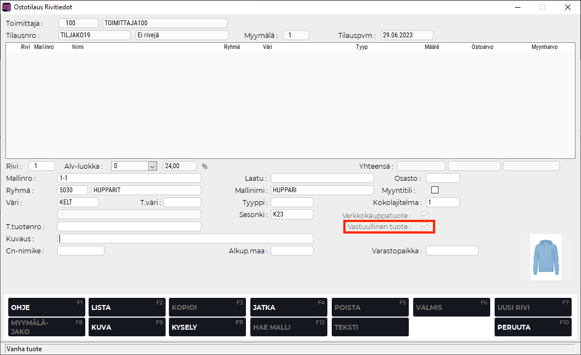This screenshot has width=581, height=355.
Task: Open KUVA with the F9 button
Action: 127,327
